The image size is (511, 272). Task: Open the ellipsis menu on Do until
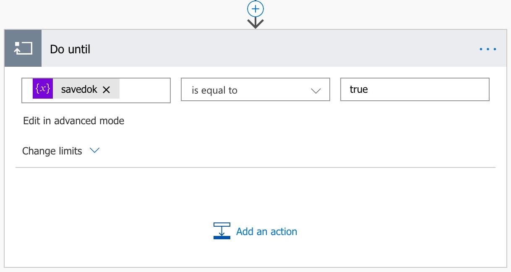click(x=488, y=49)
